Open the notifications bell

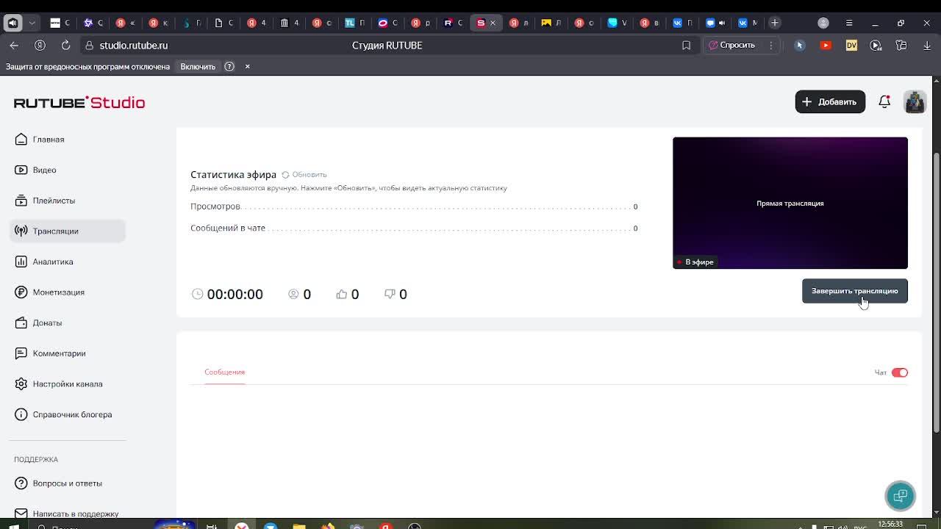(884, 101)
